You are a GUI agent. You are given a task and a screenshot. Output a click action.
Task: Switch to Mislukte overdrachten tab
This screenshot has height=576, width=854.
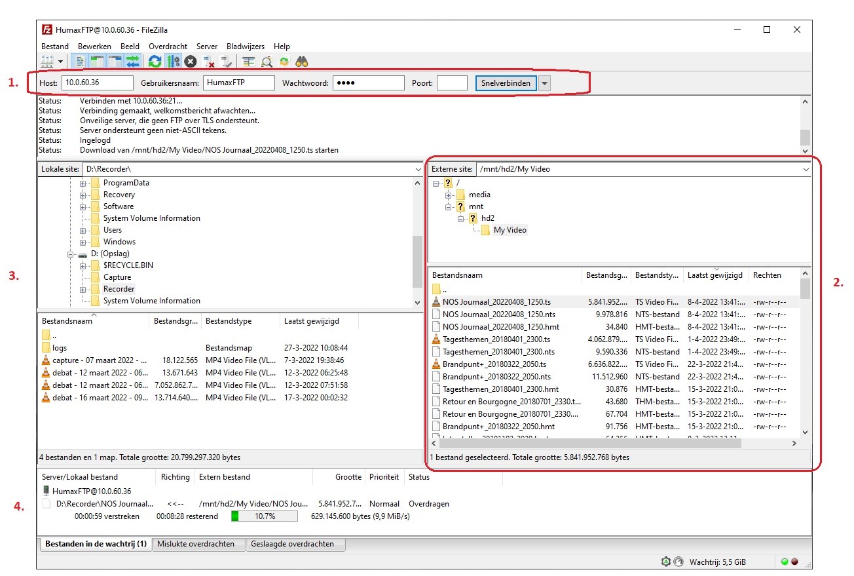tap(198, 544)
